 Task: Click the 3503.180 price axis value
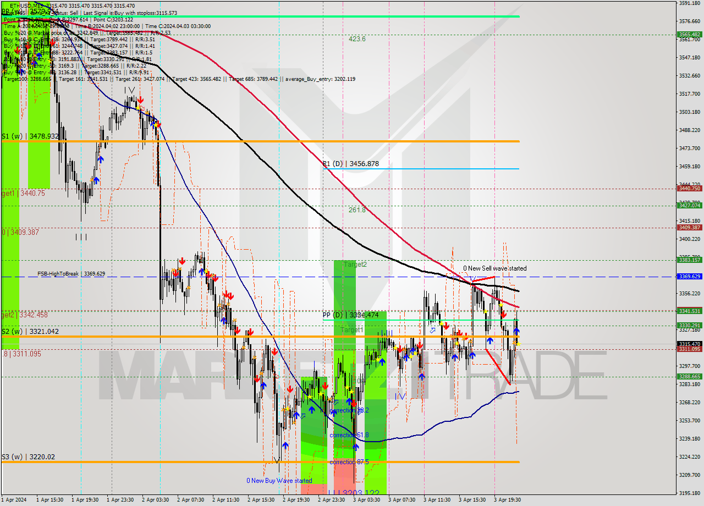pos(690,112)
